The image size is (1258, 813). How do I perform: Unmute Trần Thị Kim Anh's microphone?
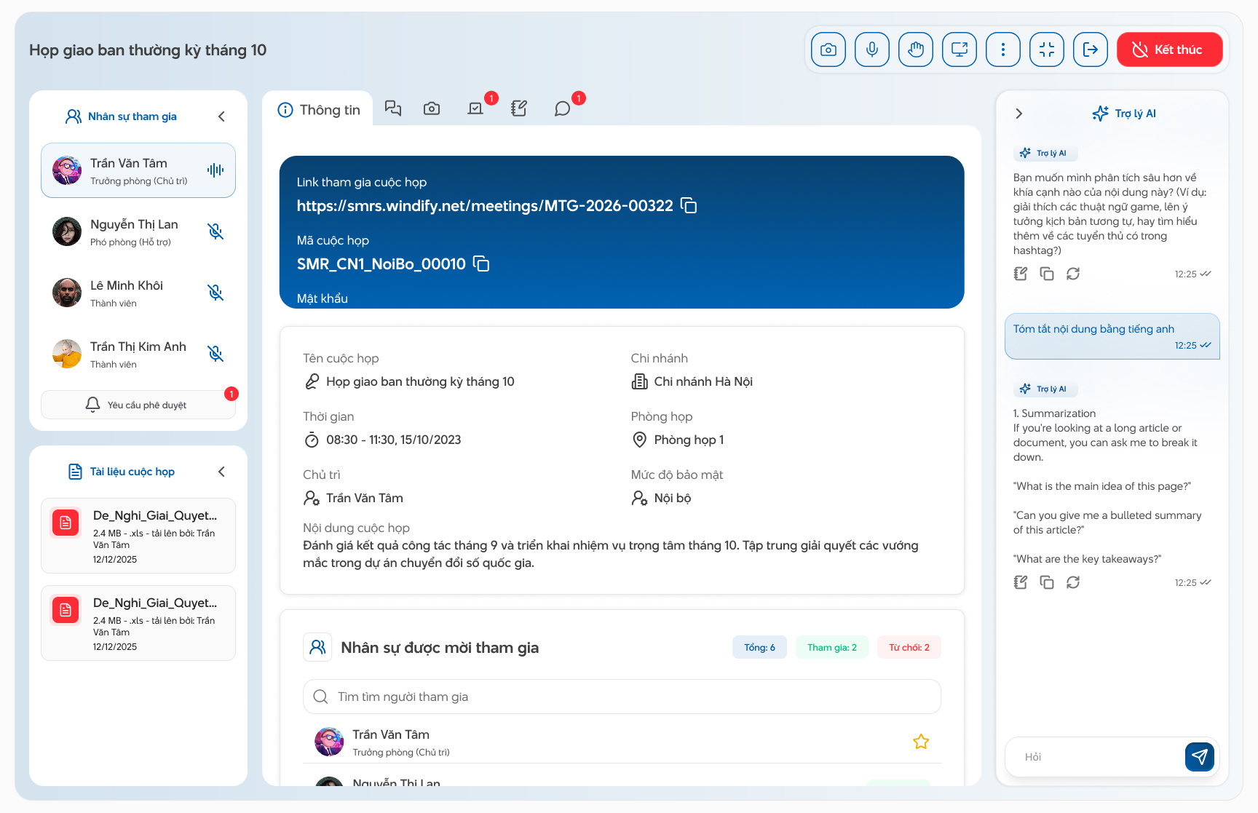coord(215,354)
